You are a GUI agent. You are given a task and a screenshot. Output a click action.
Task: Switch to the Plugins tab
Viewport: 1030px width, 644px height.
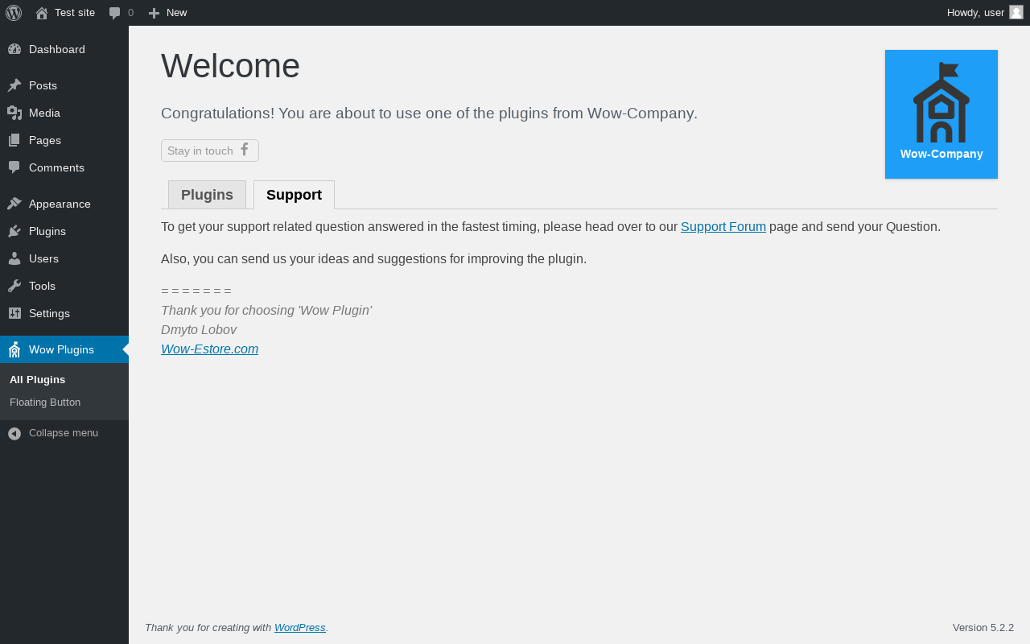[207, 195]
